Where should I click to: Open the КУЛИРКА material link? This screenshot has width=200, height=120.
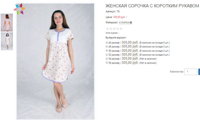[x=124, y=22]
